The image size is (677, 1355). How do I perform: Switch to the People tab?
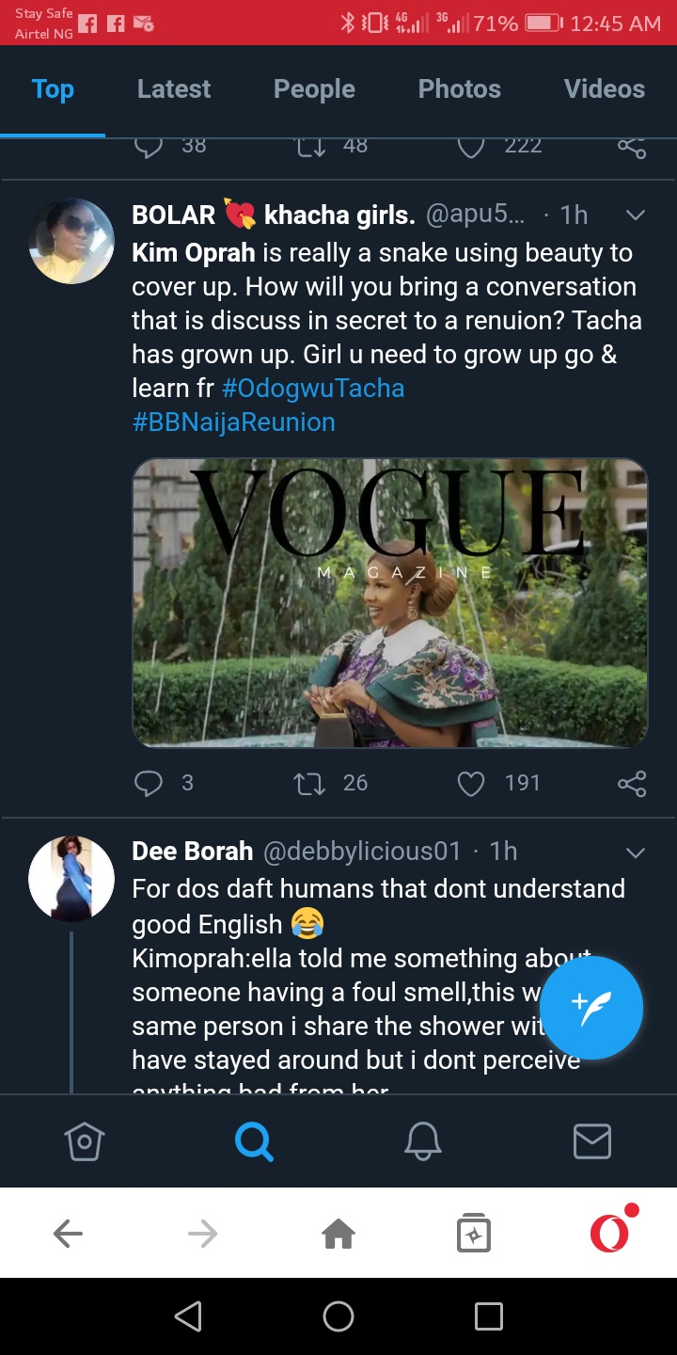click(x=314, y=89)
